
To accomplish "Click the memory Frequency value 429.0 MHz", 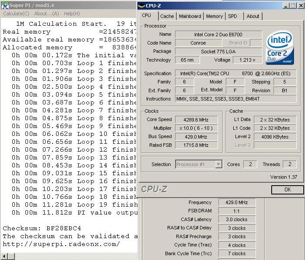I will 237,202.
